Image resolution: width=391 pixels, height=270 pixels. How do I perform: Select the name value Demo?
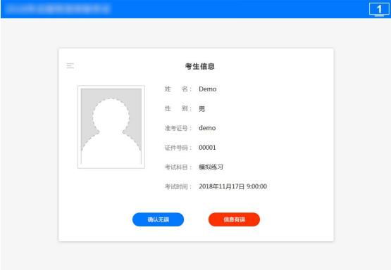tap(207, 89)
